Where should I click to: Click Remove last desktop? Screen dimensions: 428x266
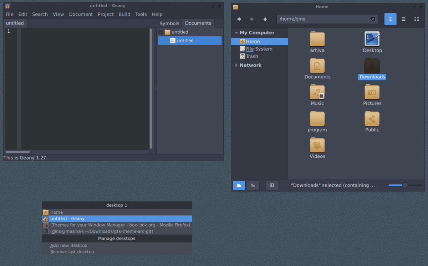[72, 252]
